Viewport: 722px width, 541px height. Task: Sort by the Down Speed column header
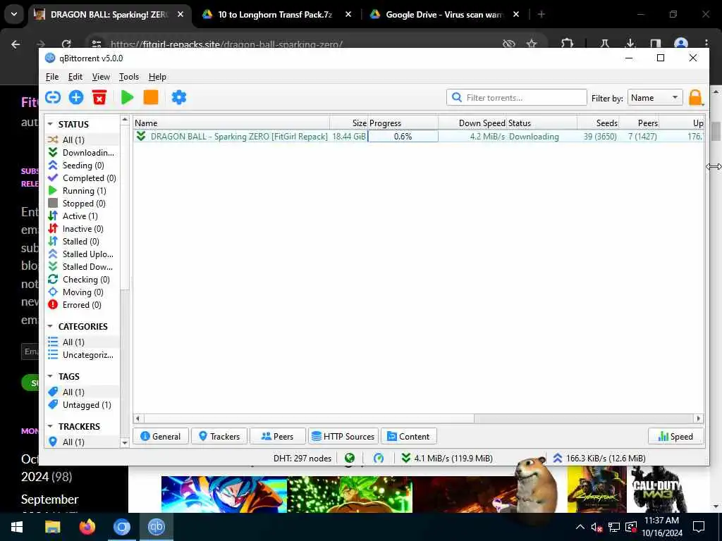point(472,123)
